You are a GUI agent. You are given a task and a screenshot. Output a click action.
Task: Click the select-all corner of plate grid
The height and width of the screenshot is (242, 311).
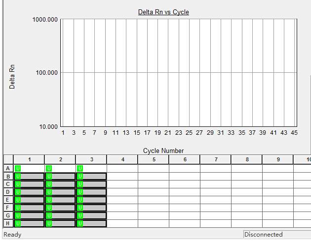click(x=8, y=159)
